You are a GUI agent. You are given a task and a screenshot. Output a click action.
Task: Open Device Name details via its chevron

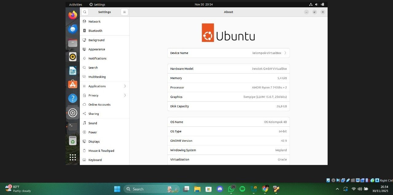tap(285, 53)
